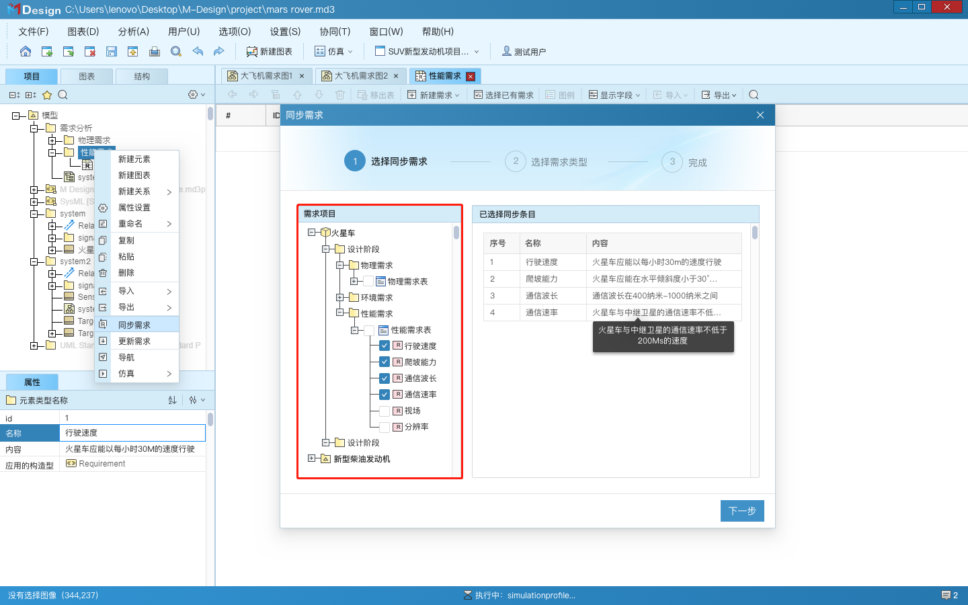The image size is (968, 605).
Task: Expand all tree nodes icon in project panel
Action: (30, 95)
